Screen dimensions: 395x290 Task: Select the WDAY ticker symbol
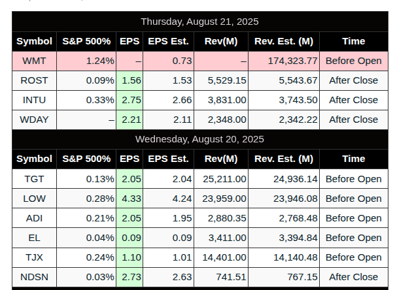point(34,120)
